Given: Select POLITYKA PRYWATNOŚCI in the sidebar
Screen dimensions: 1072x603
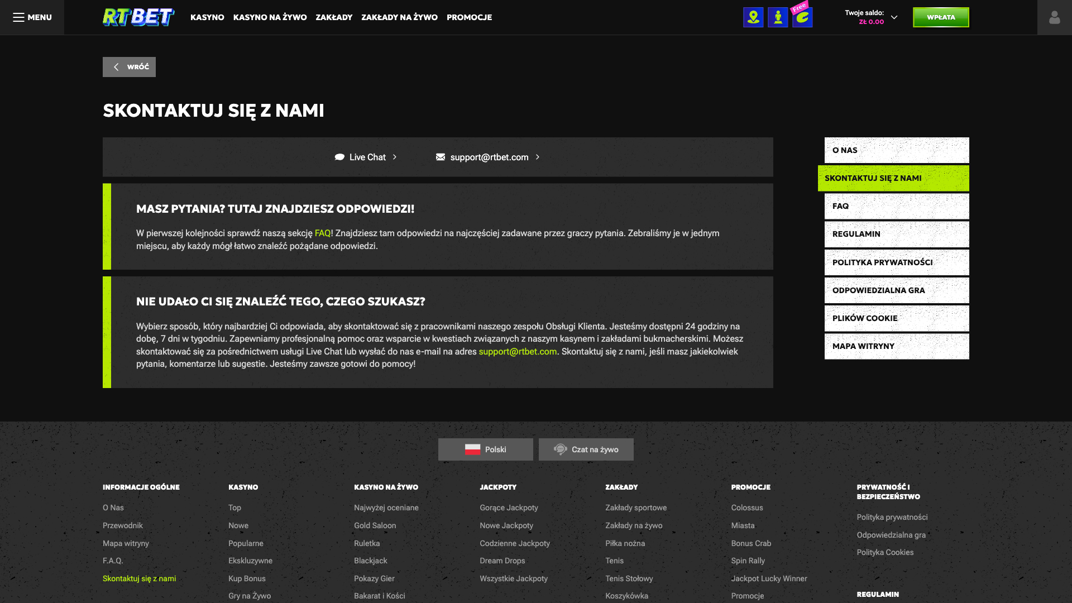Looking at the screenshot, I should click(897, 262).
